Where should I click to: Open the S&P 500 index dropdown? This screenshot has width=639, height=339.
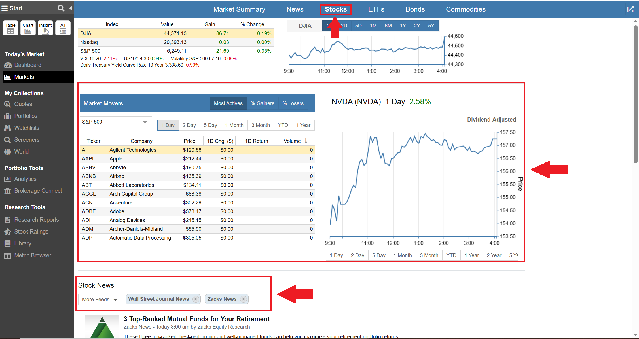click(116, 122)
